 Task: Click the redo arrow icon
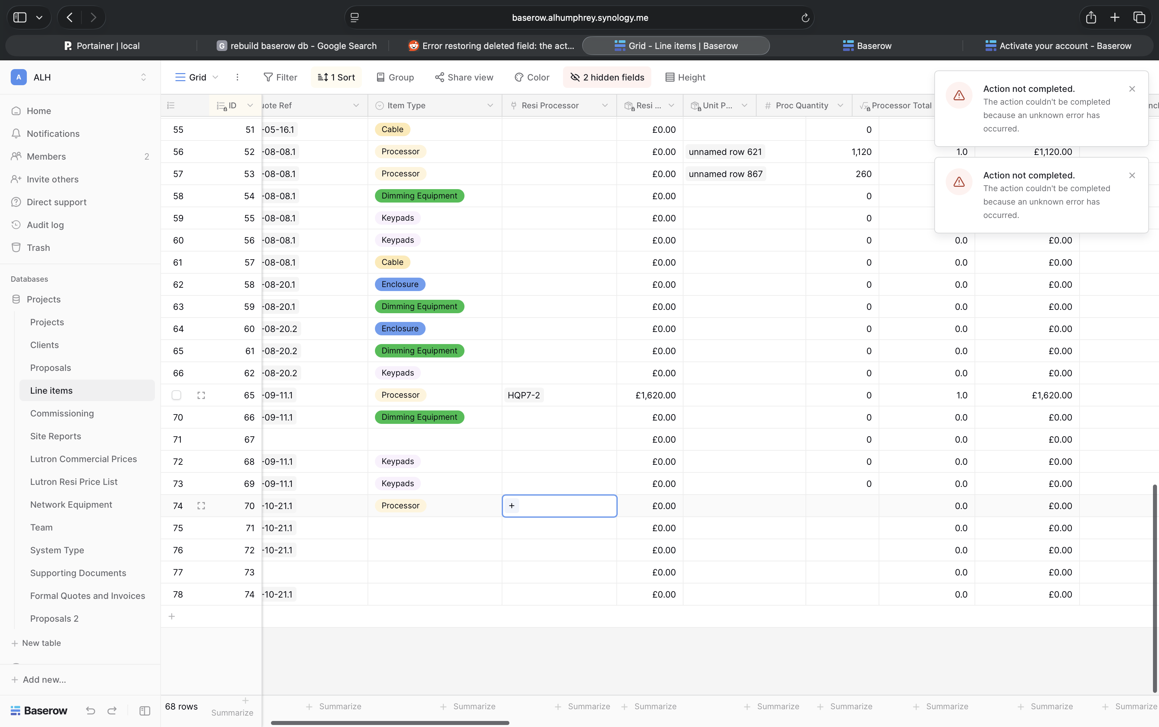click(x=112, y=711)
